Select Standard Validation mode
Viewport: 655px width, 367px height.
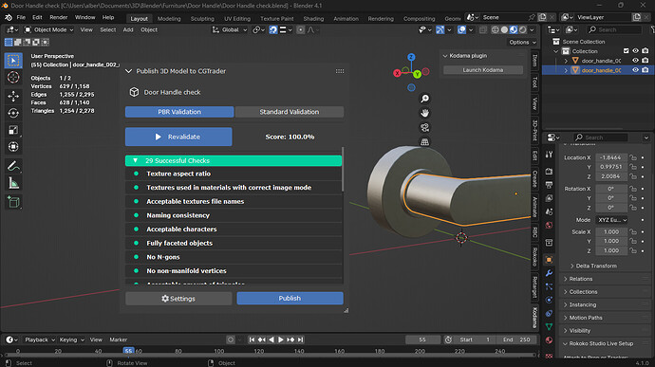tap(290, 112)
